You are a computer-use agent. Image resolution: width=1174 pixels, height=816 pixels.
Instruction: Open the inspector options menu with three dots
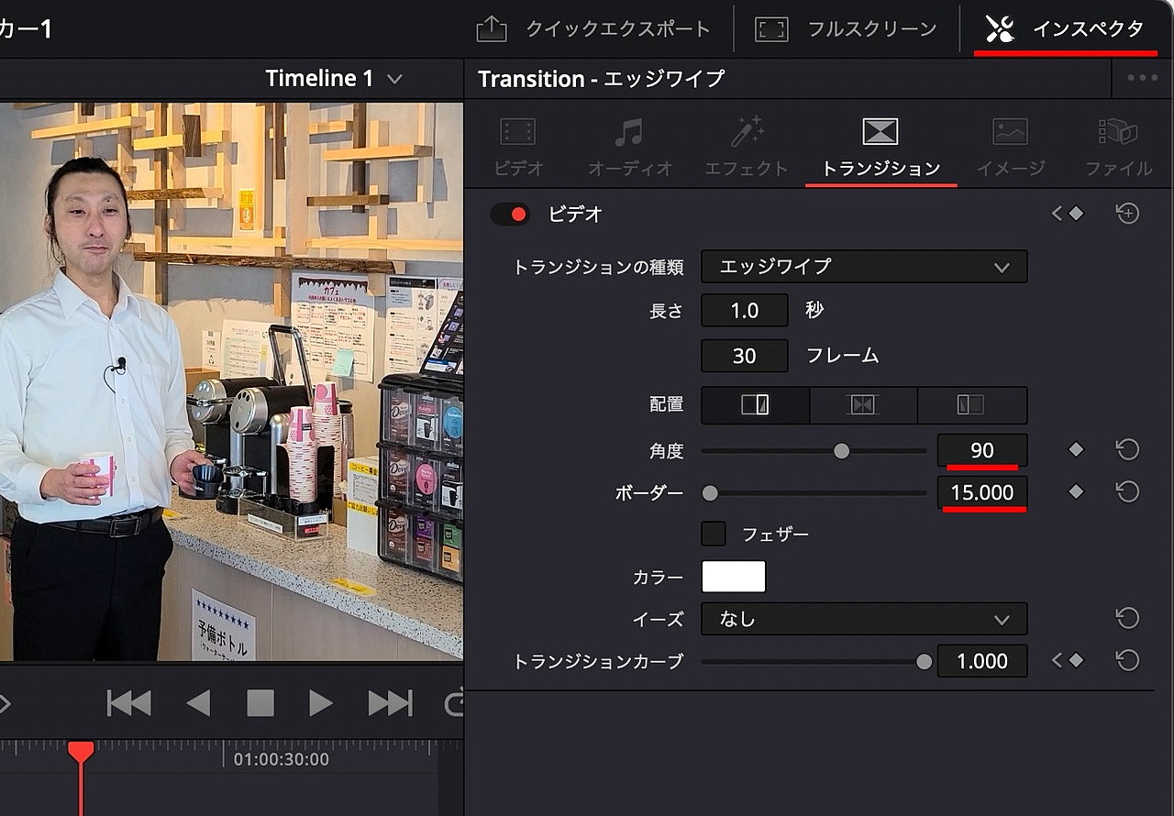[1141, 78]
